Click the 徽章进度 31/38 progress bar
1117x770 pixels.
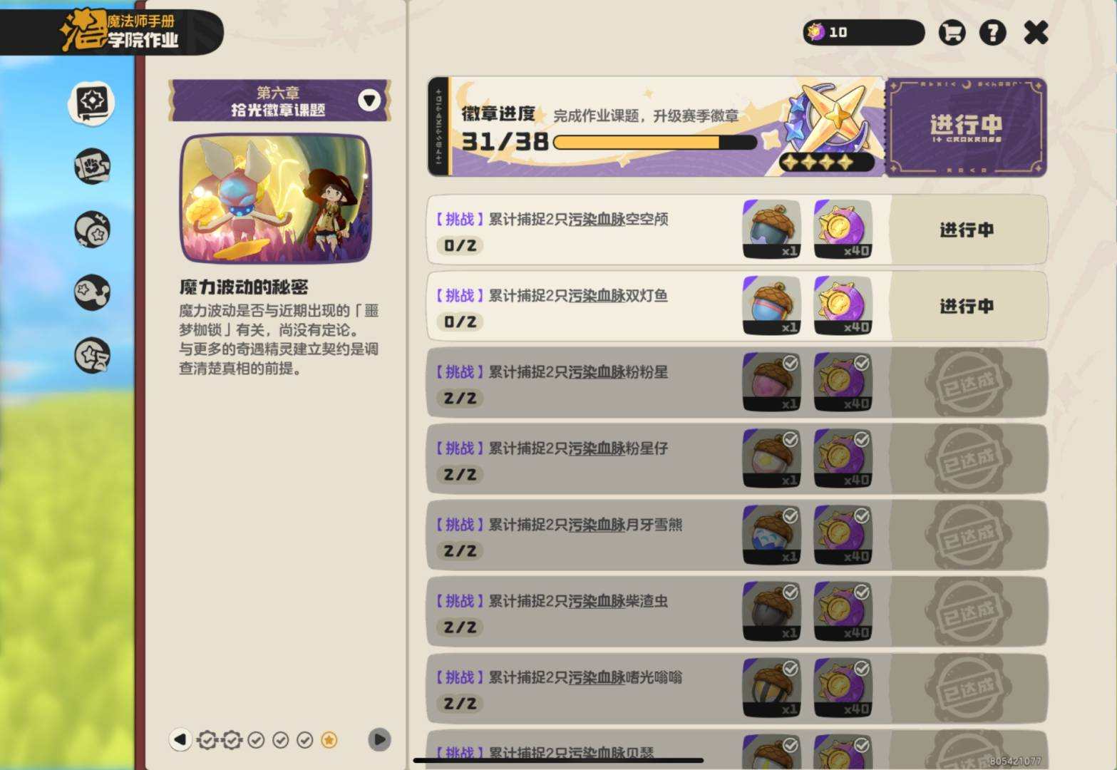[654, 142]
